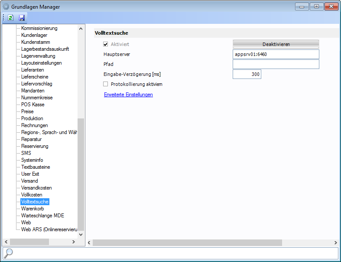Click the bottom search text box
Screen dimensions: 341x262
[x=173, y=253]
